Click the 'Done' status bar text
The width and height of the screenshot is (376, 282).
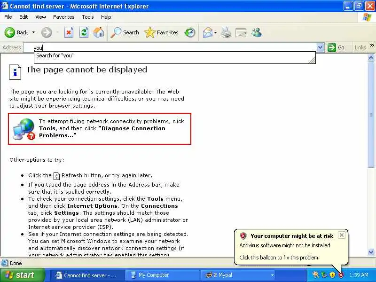(x=16, y=263)
